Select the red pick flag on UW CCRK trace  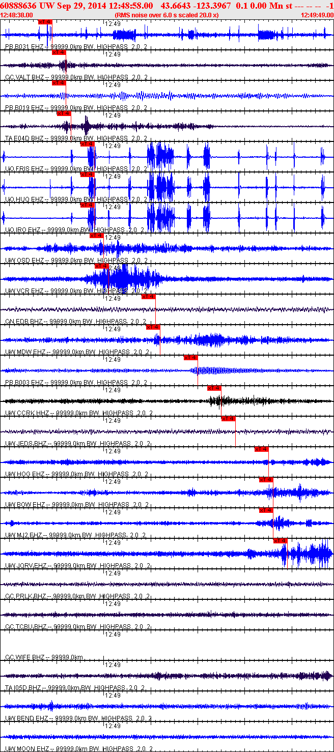coord(214,388)
